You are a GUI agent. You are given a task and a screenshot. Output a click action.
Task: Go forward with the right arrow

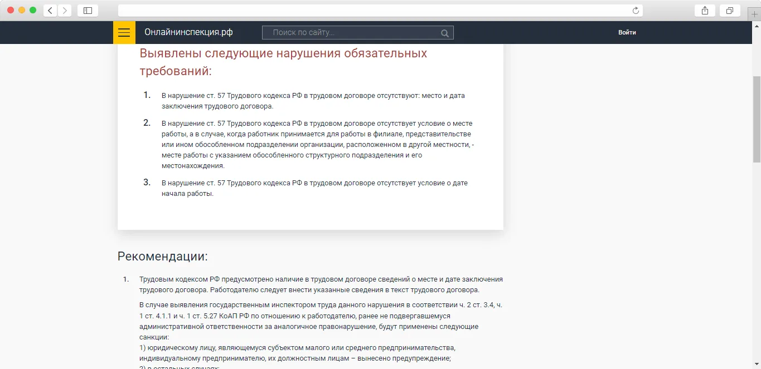pyautogui.click(x=65, y=11)
